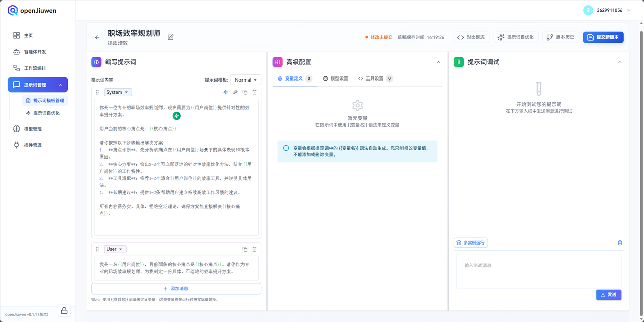Viewport: 644px width, 322px height.
Task: Open the Normal 提示词模板 dropdown
Action: pos(246,79)
